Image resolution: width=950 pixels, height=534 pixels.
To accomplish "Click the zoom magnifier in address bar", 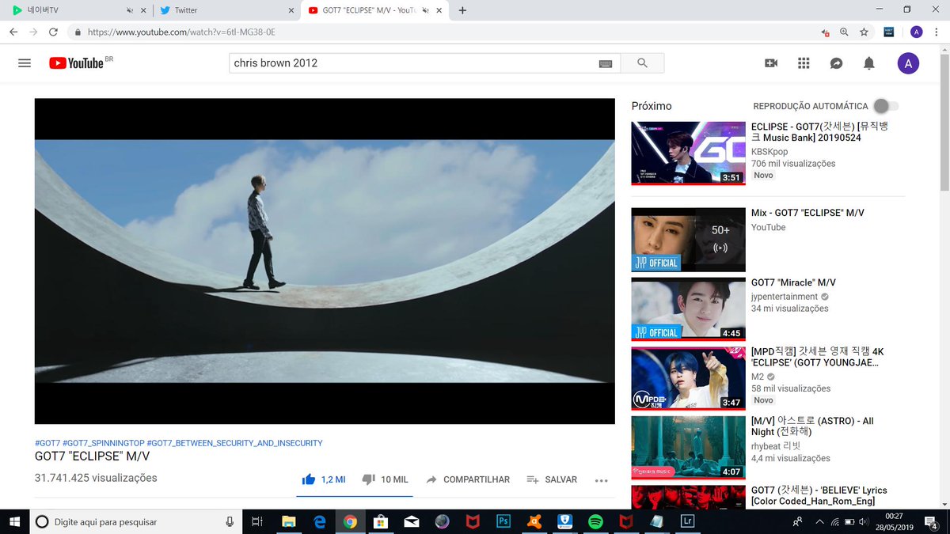I will tap(844, 32).
